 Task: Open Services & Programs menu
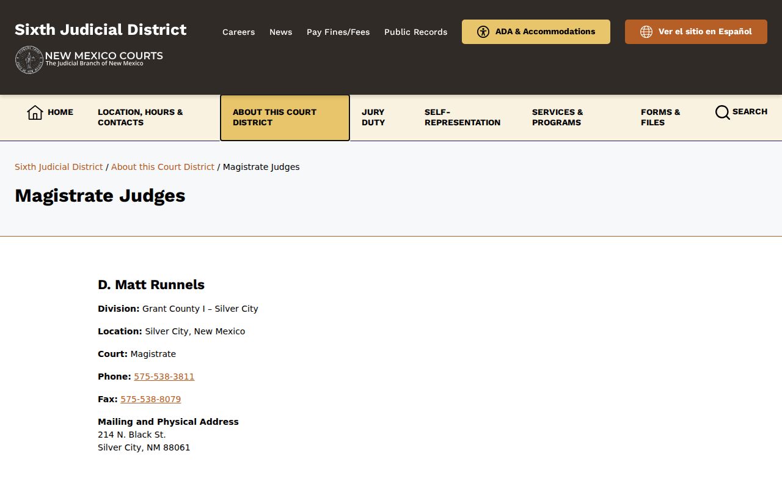(x=558, y=117)
